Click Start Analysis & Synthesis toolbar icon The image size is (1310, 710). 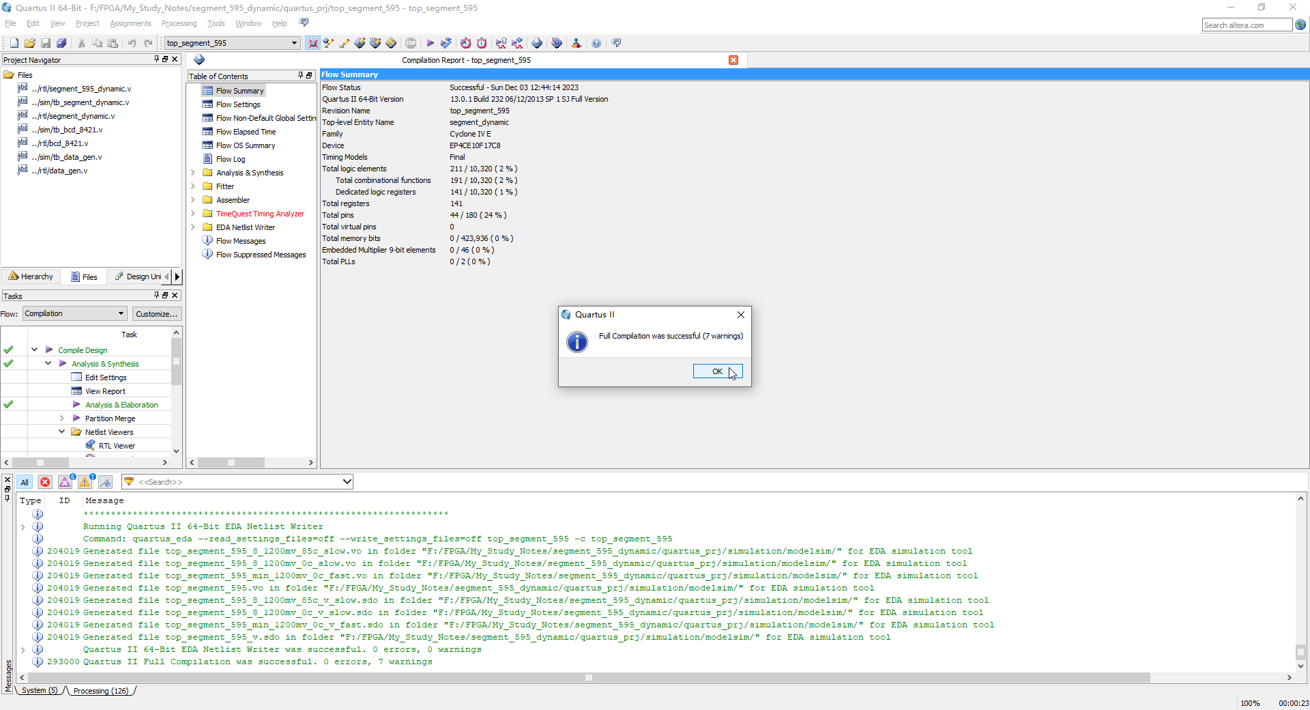(446, 43)
